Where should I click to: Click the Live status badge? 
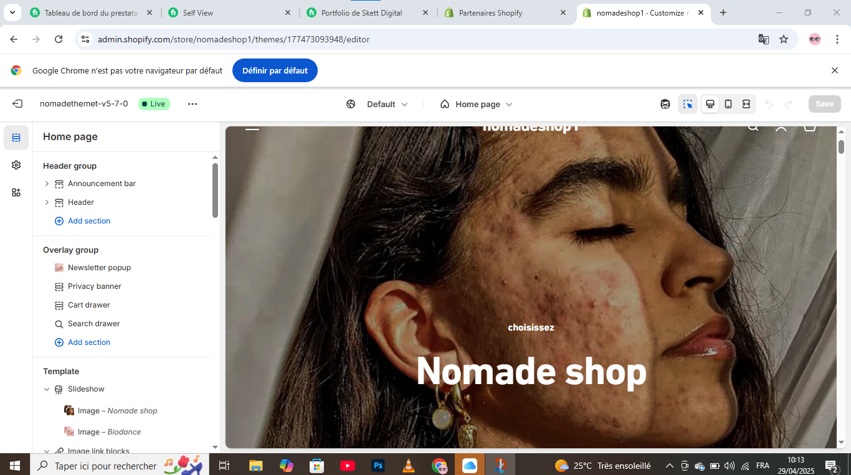coord(154,104)
